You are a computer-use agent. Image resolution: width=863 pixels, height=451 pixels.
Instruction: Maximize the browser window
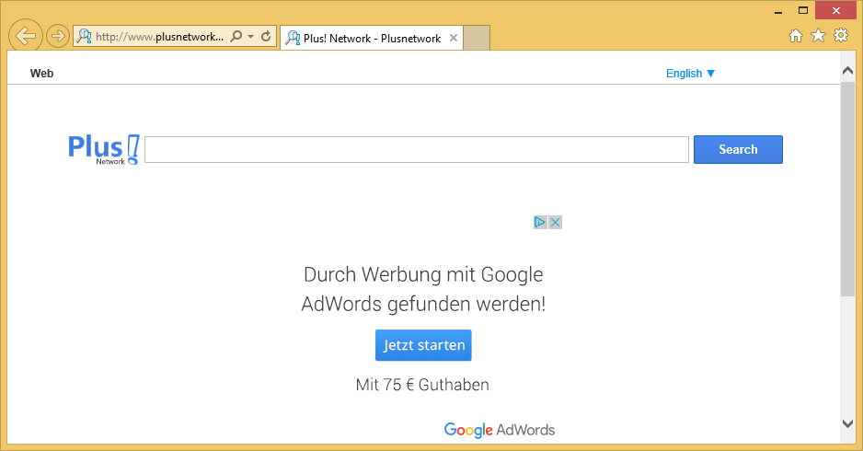click(x=803, y=10)
